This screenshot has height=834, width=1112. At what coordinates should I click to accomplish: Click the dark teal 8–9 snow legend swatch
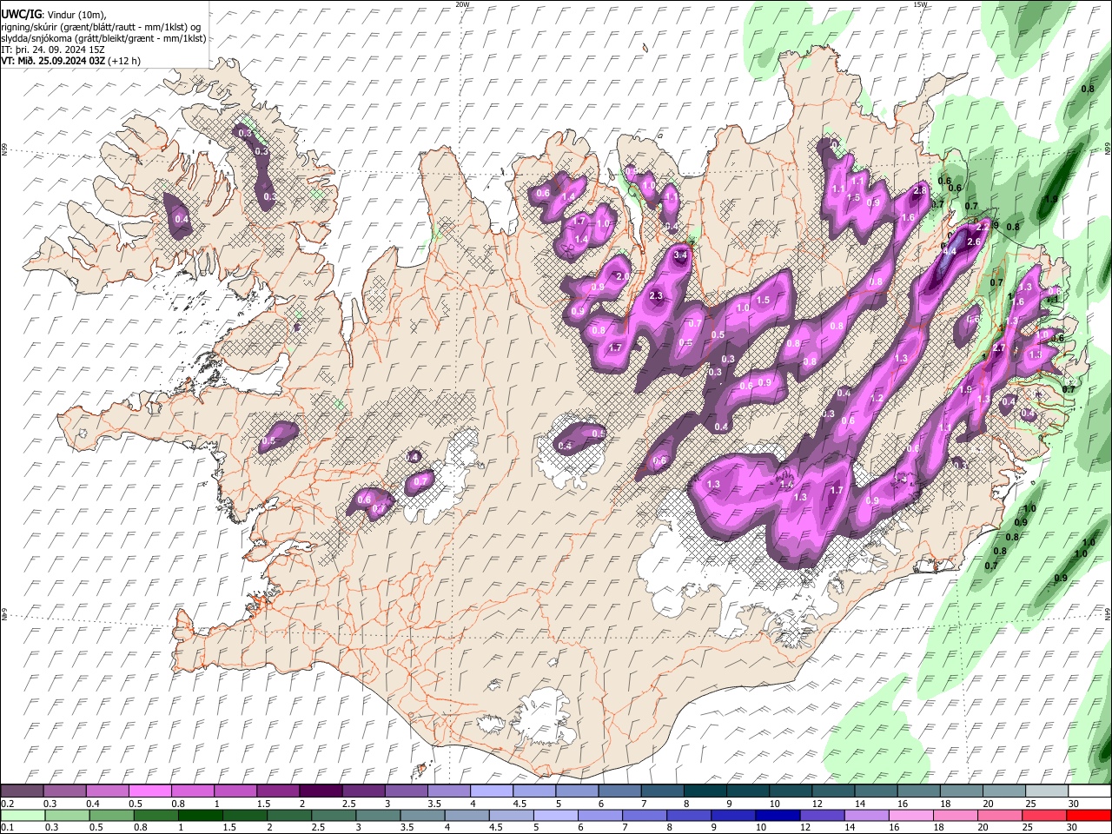click(x=705, y=791)
